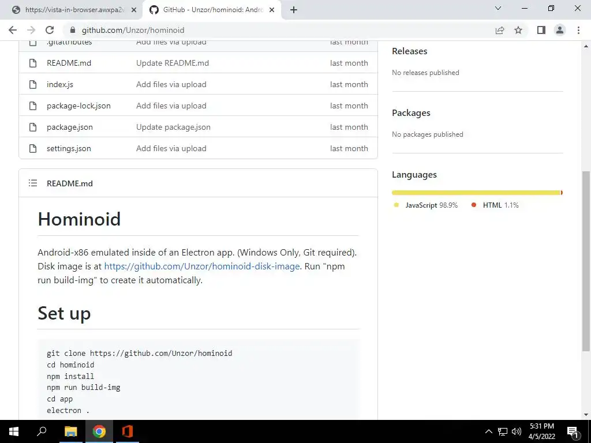Viewport: 591px width, 443px height.
Task: Click 'No releases published' text
Action: pyautogui.click(x=425, y=73)
